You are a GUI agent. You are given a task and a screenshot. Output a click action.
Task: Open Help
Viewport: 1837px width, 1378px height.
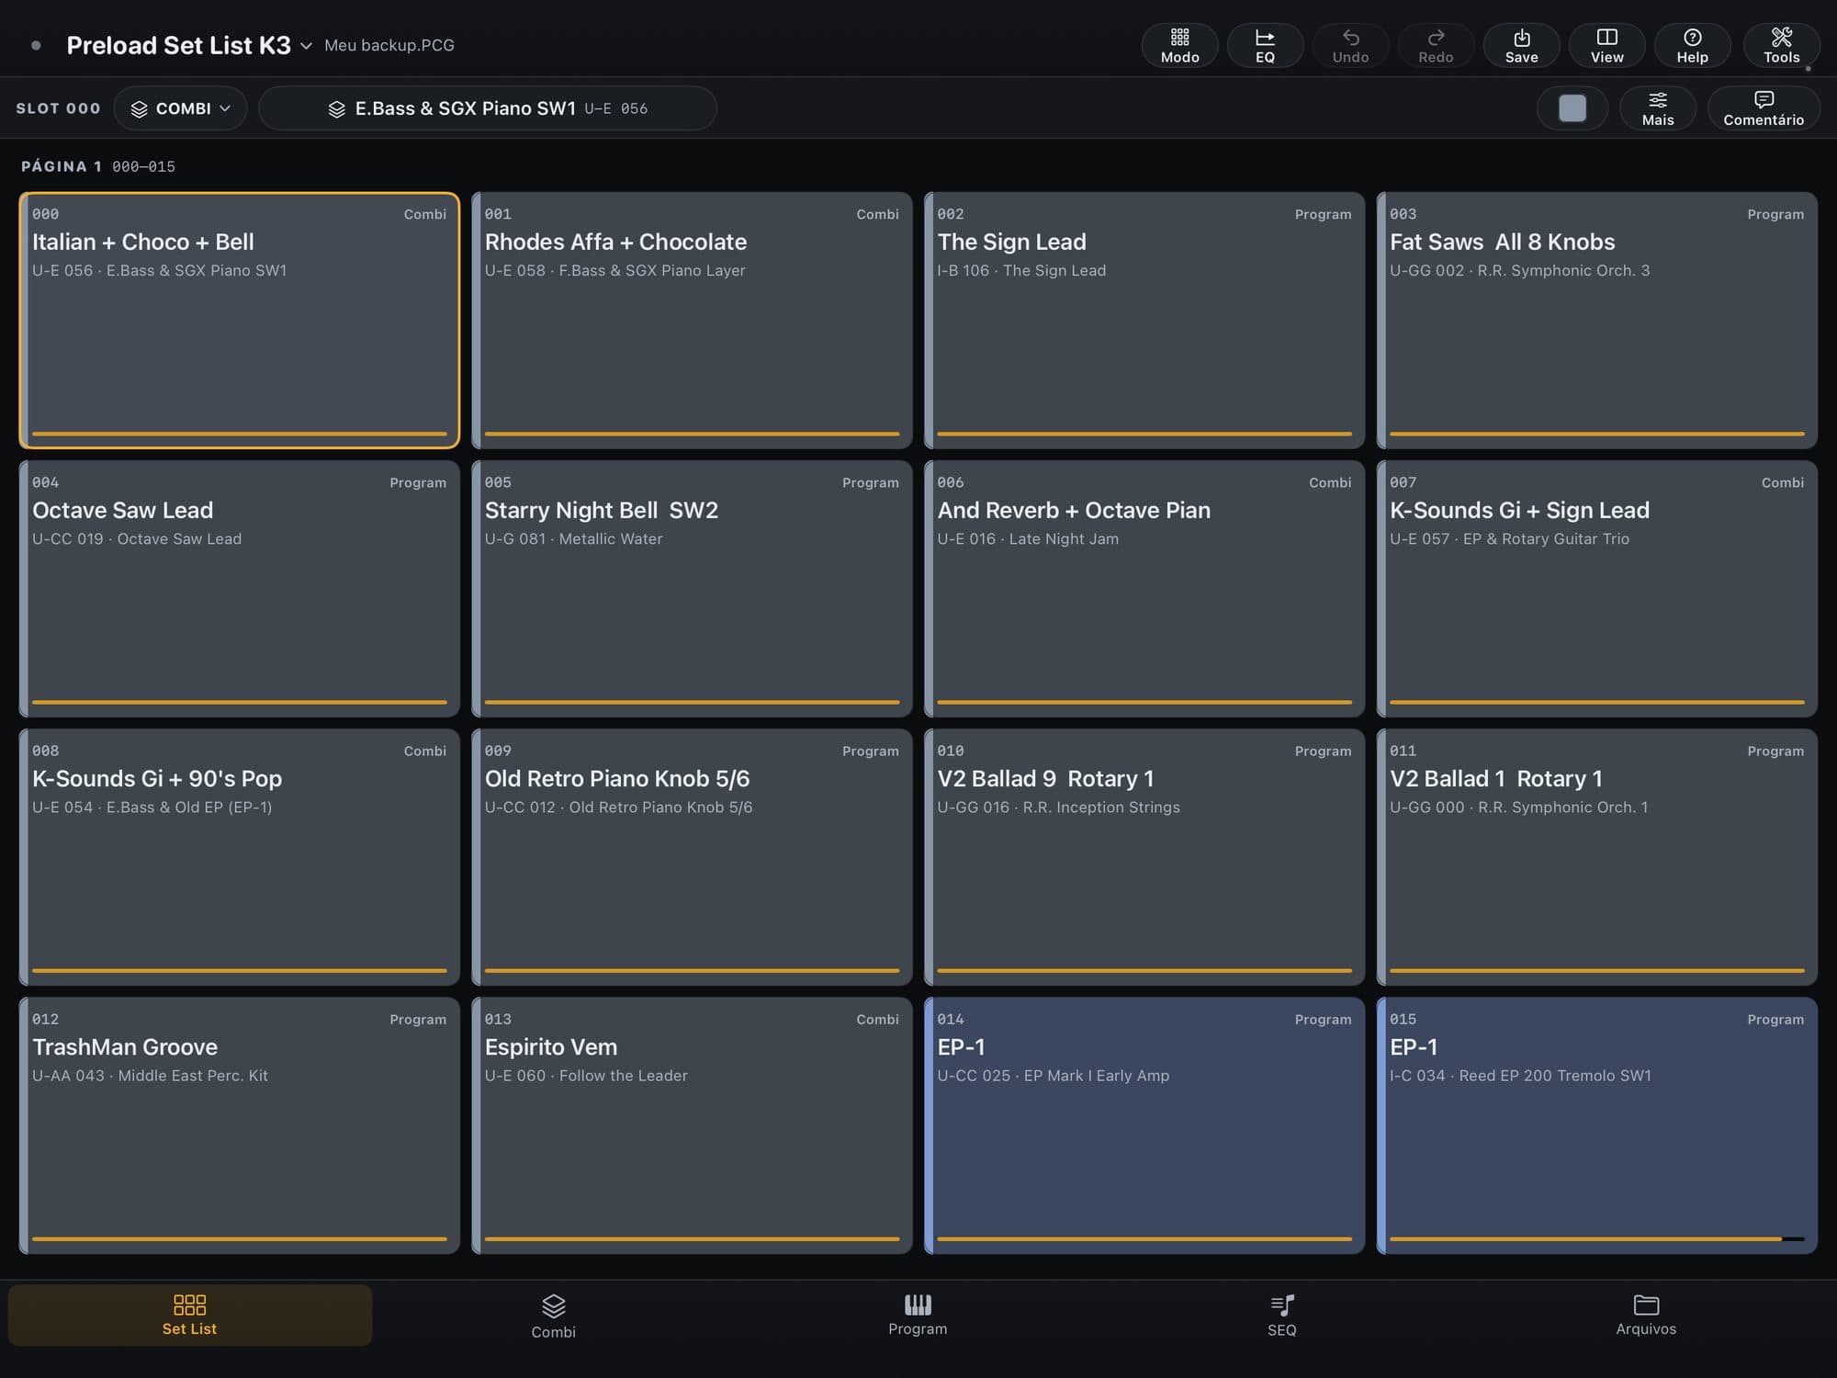click(1692, 45)
